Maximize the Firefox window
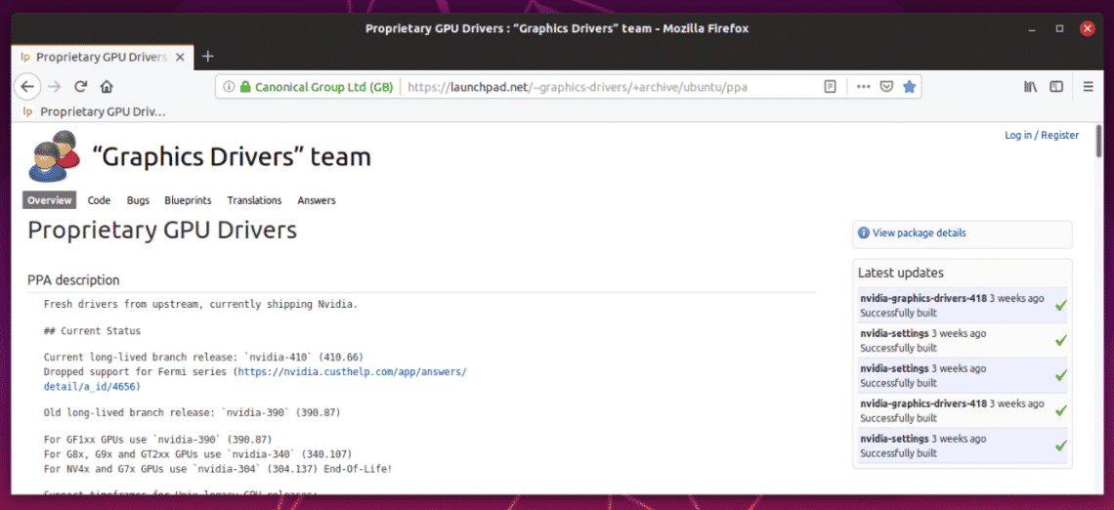Viewport: 1114px width, 510px height. click(1059, 29)
